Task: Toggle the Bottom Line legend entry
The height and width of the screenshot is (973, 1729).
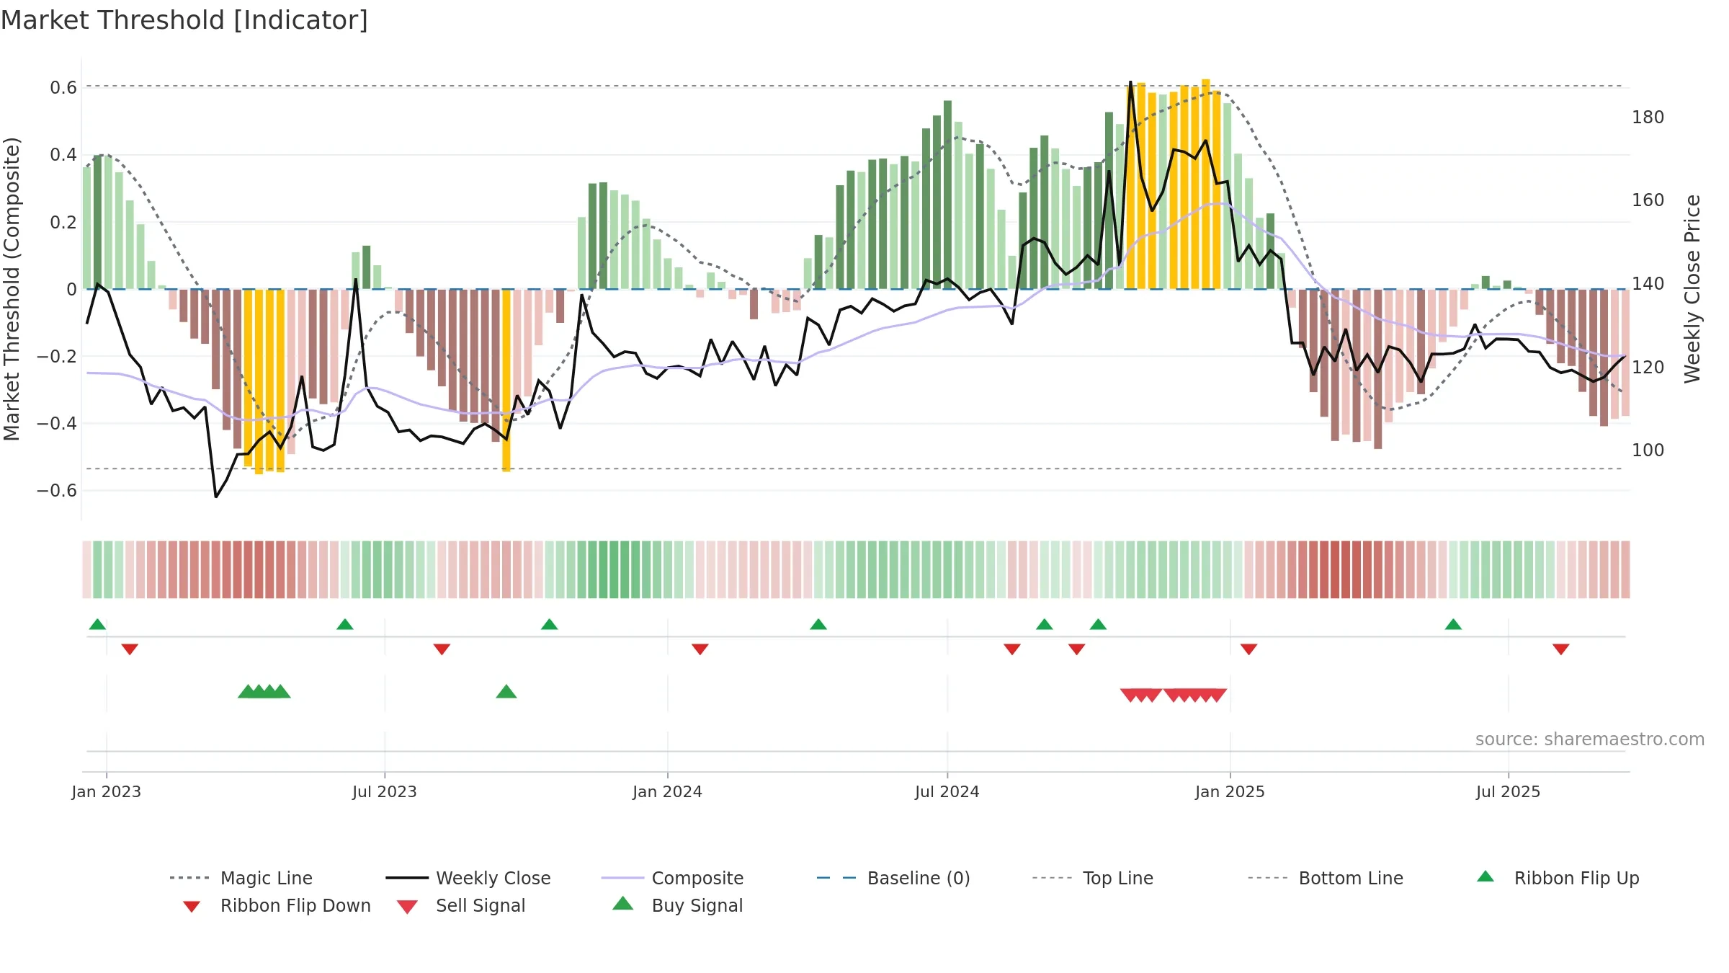Action: click(1326, 878)
